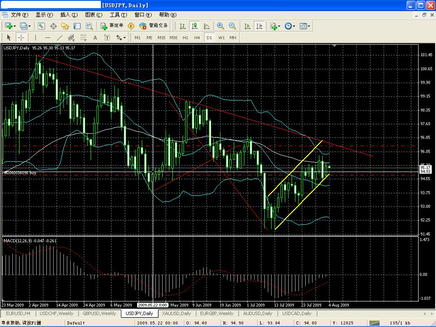This screenshot has height=327, width=436.
Task: Switch to the USDCHF,Weekly chart tab
Action: click(57, 313)
